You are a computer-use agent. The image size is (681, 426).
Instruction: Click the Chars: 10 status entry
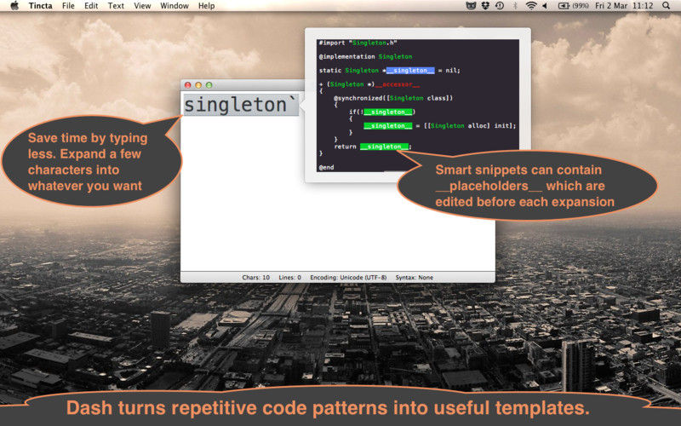click(x=256, y=278)
